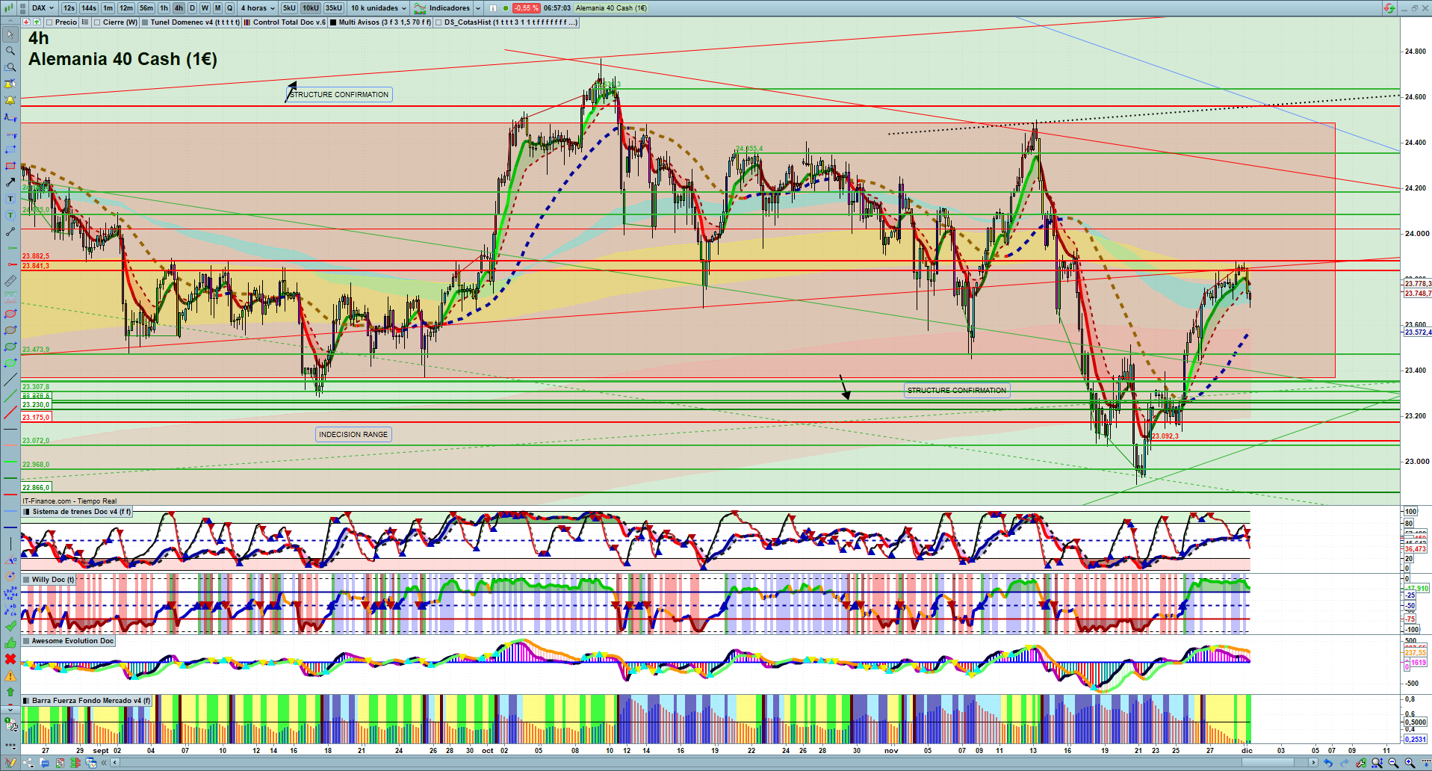Choose the rectangle drawing tool
1432x771 pixels.
click(x=10, y=166)
